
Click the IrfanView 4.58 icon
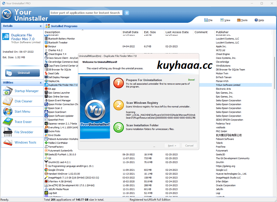pos(46,181)
